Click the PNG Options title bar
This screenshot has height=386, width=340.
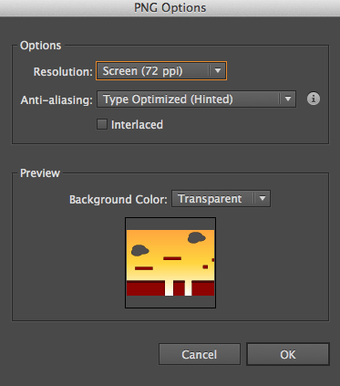[x=170, y=8]
